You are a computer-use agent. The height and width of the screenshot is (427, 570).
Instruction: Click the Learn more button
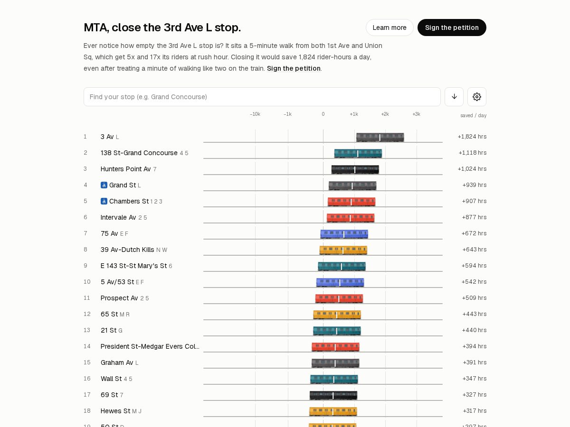click(389, 28)
